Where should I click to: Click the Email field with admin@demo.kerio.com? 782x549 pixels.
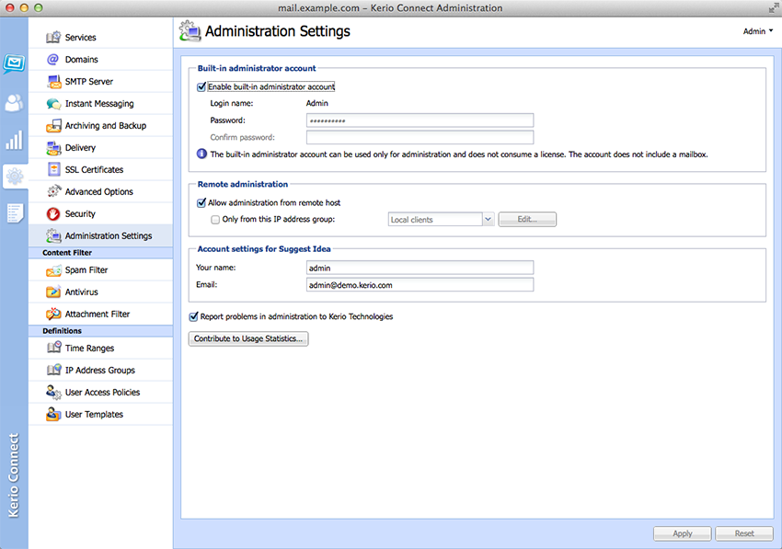[x=420, y=285]
